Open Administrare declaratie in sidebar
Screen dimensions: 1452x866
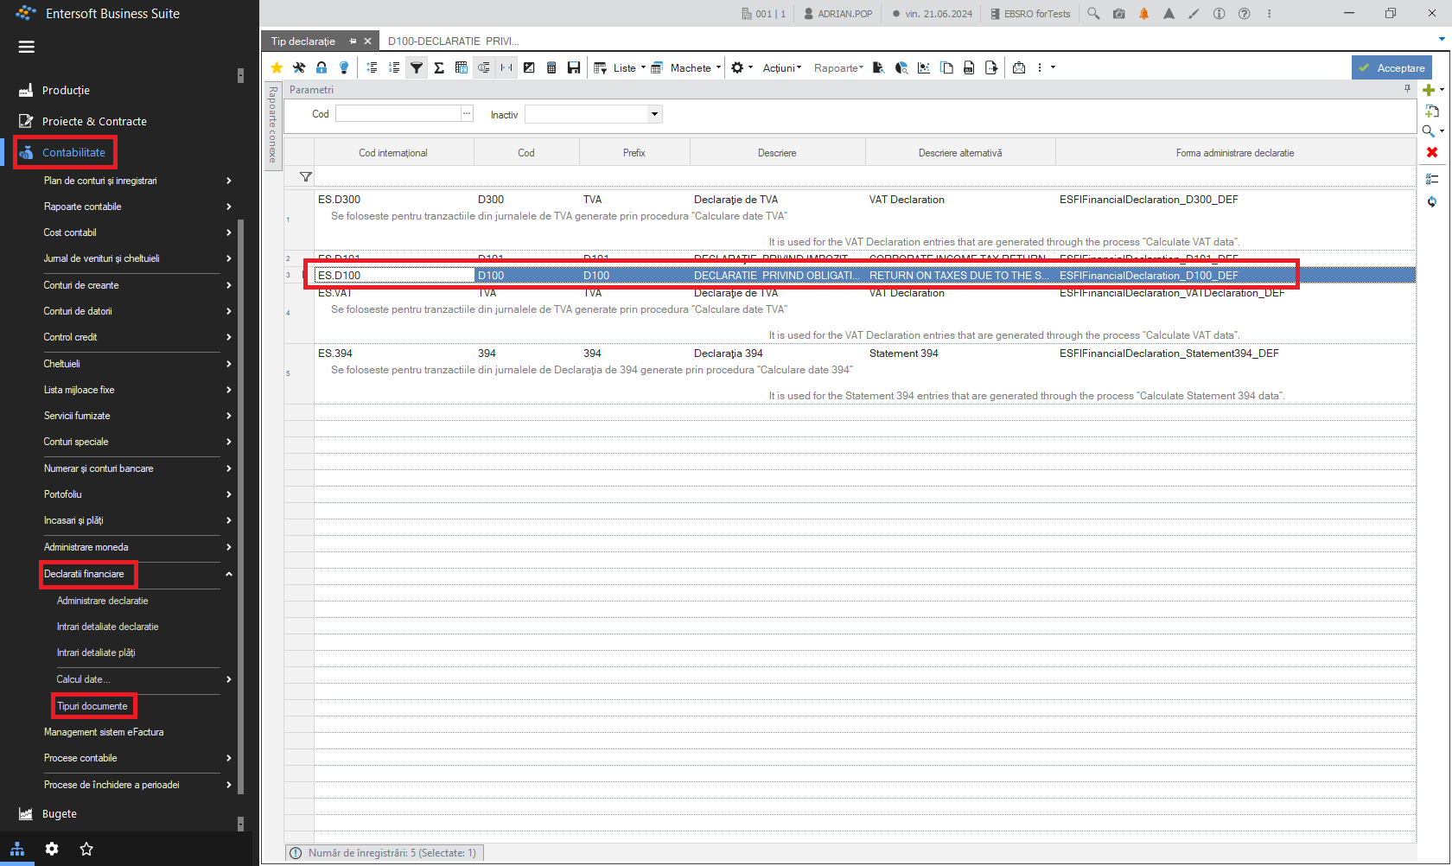pyautogui.click(x=102, y=601)
